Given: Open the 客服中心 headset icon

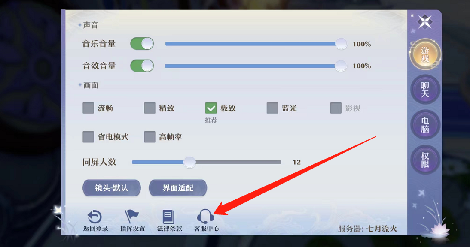Looking at the screenshot, I should coord(206,216).
